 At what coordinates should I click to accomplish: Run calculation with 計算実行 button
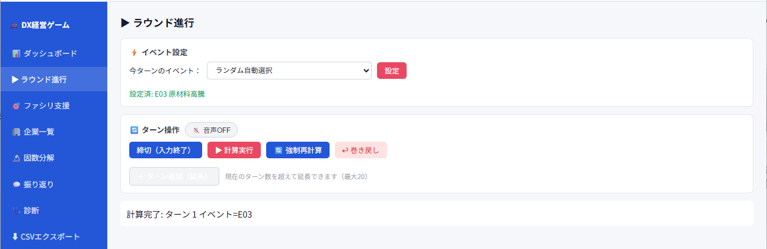tap(234, 151)
